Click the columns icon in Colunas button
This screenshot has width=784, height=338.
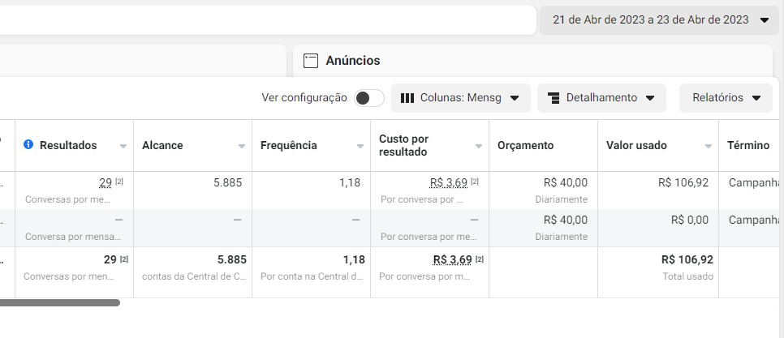(407, 98)
